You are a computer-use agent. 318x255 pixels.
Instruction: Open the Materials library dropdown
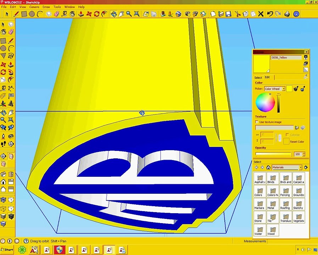pyautogui.click(x=301, y=167)
